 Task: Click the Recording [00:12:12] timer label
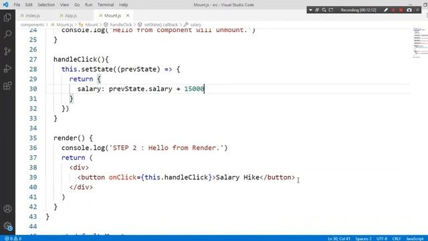(x=358, y=10)
